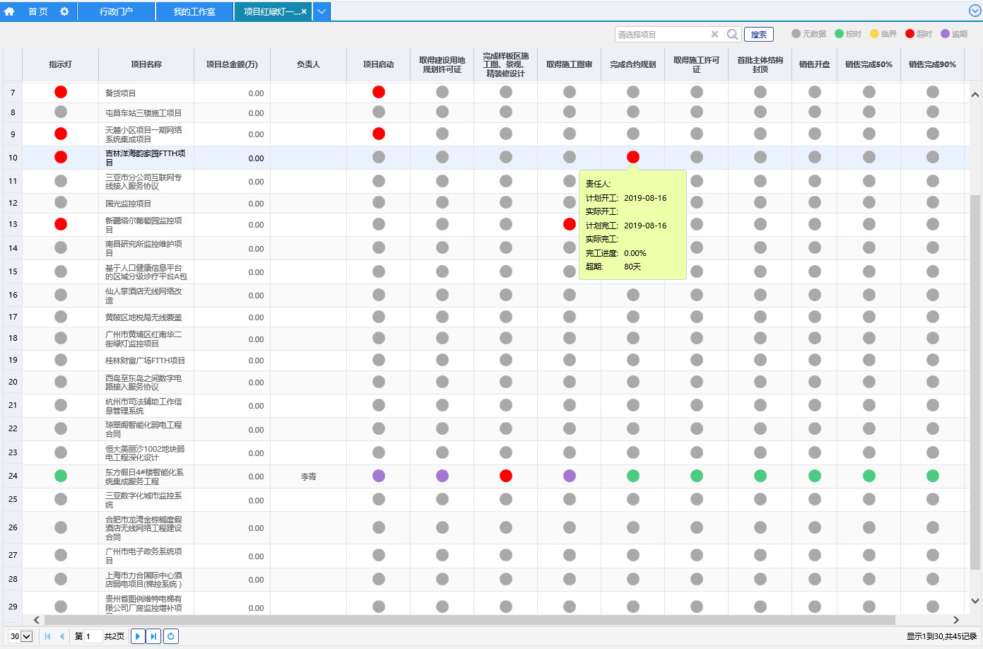
Task: Click the red 取得施工图审 light in row 13
Action: (570, 224)
